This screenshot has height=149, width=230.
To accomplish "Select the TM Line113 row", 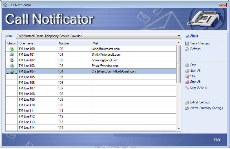I will tap(91, 122).
